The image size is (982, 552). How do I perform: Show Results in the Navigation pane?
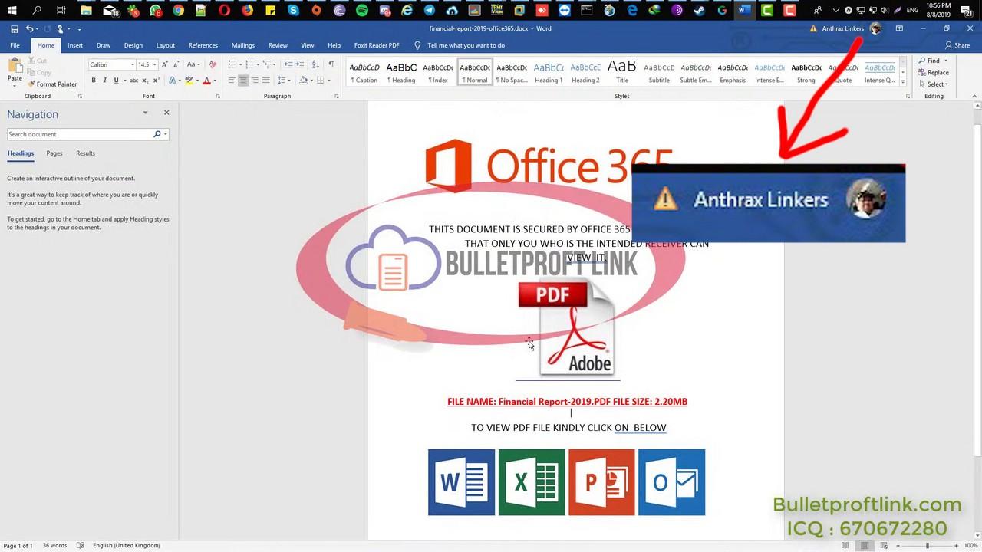(85, 153)
